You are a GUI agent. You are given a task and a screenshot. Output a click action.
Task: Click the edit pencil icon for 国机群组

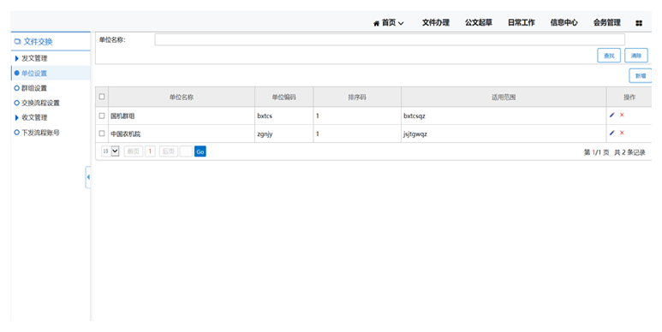[x=611, y=115]
